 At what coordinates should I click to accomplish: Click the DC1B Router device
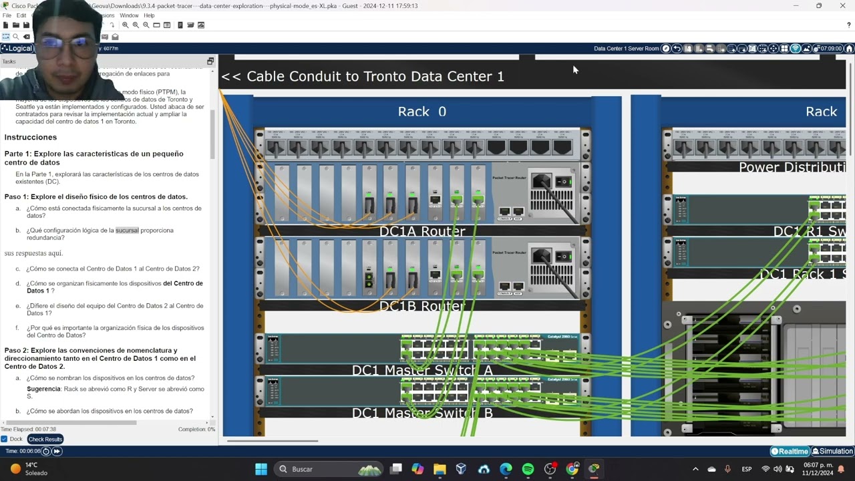click(x=423, y=268)
